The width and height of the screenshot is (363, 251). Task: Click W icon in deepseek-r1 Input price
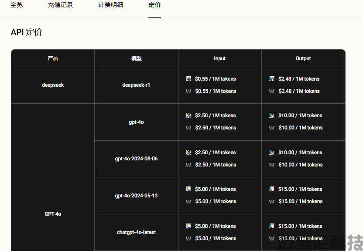[188, 92]
